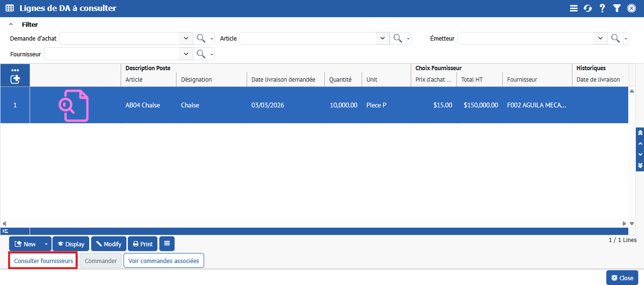The image size is (644, 285).
Task: Jump to last row with double-down arrow
Action: pyautogui.click(x=640, y=165)
